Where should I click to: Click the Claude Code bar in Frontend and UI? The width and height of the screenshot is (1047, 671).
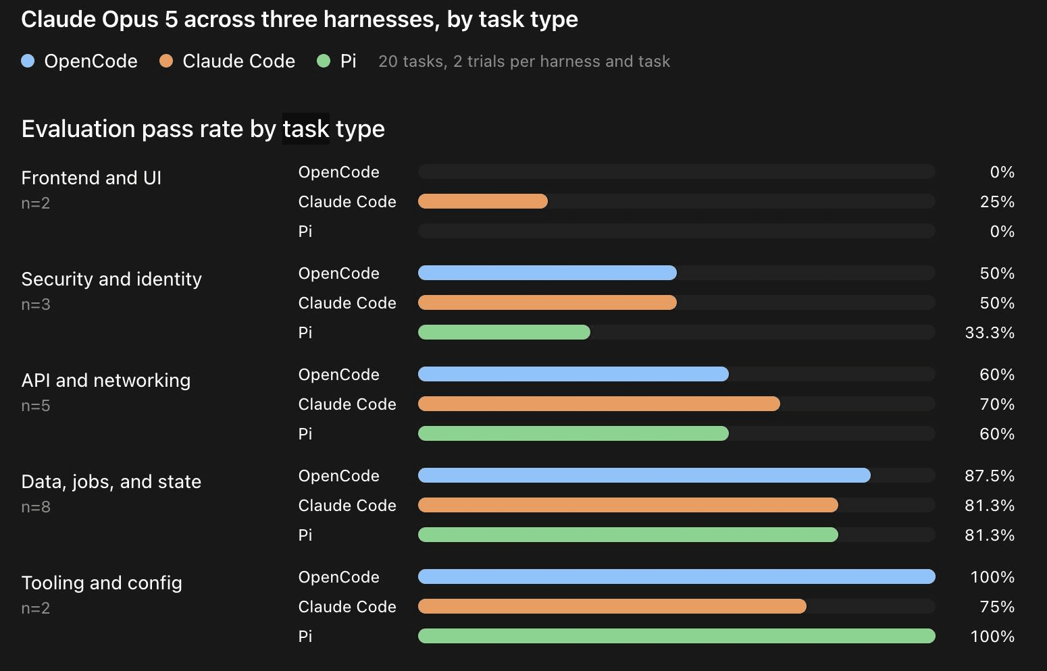click(482, 201)
